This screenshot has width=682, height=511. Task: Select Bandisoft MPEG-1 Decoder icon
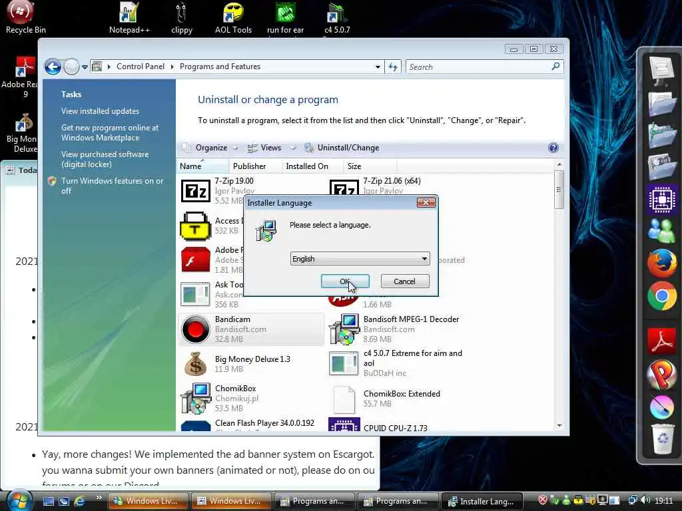pyautogui.click(x=344, y=329)
